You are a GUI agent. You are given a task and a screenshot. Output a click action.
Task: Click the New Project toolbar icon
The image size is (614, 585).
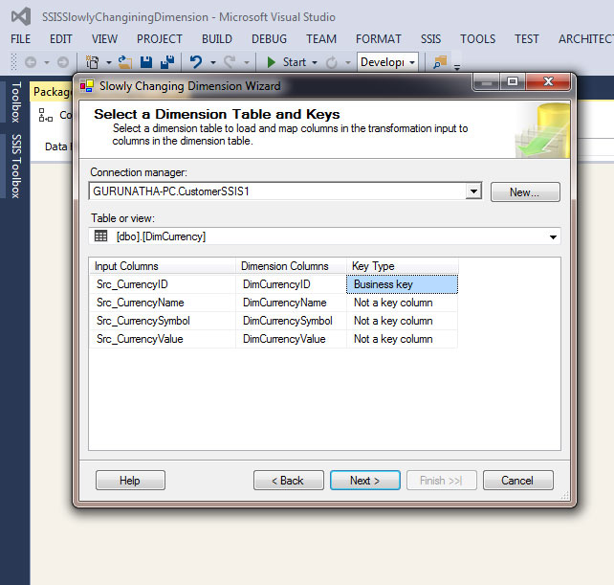[x=93, y=62]
